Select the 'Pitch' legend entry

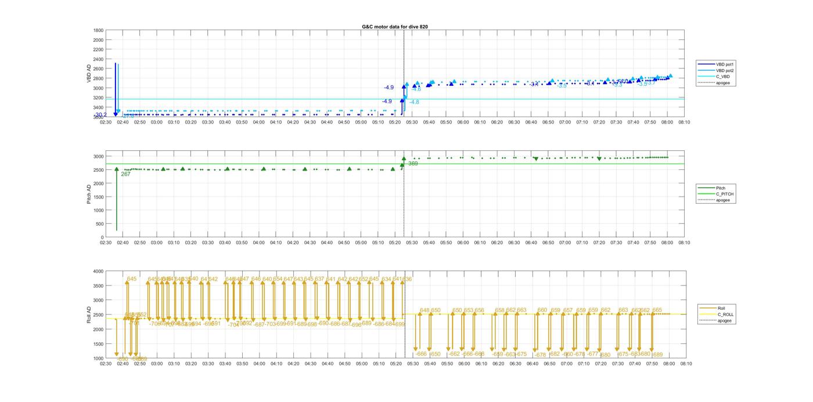pyautogui.click(x=721, y=188)
